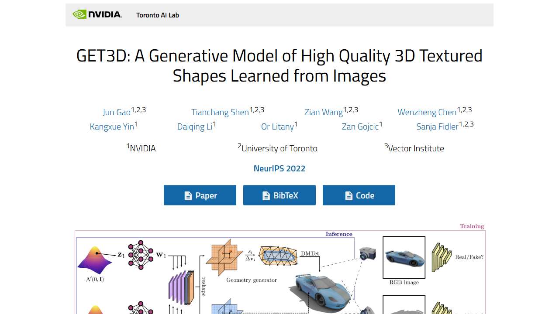
Task: Open Jun Gao's author page
Action: pyautogui.click(x=116, y=112)
